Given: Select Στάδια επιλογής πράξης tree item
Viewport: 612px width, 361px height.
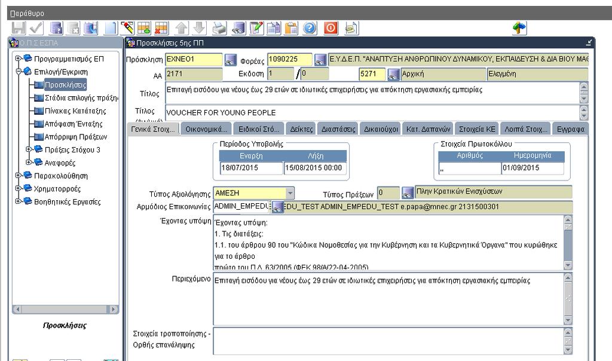Looking at the screenshot, I should pyautogui.click(x=81, y=97).
